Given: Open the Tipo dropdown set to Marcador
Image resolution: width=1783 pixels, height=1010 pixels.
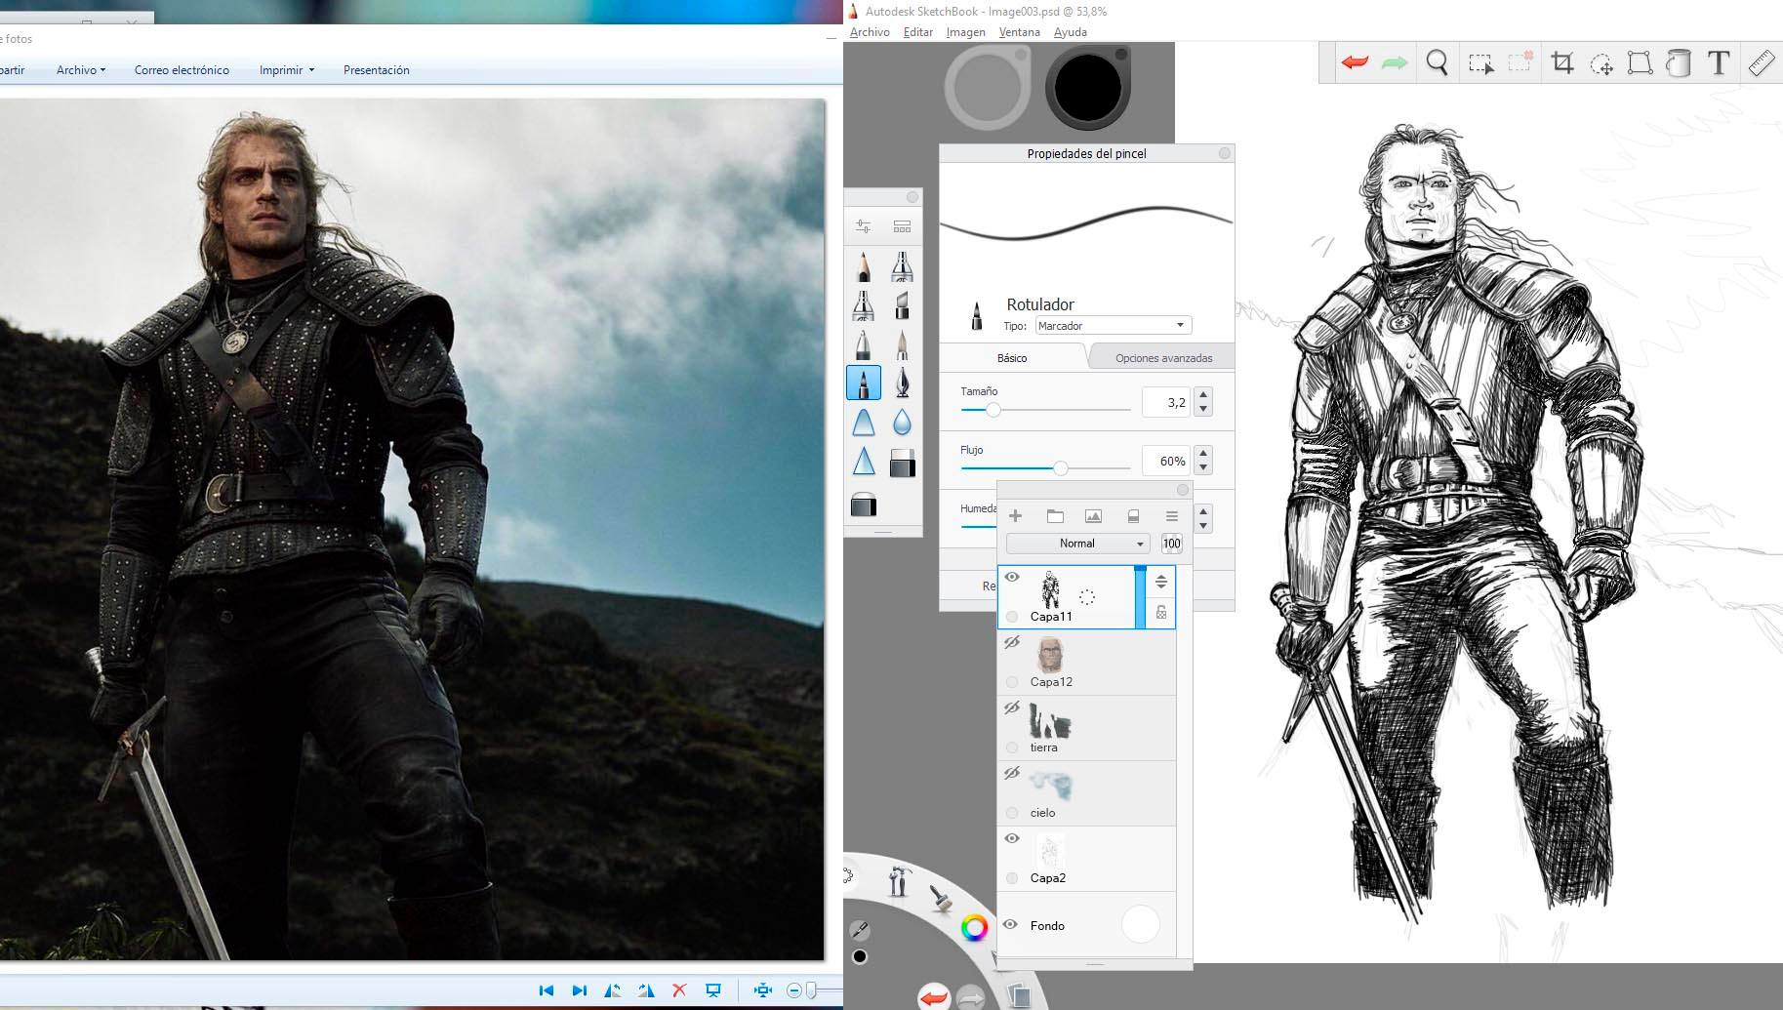Looking at the screenshot, I should click(1113, 326).
